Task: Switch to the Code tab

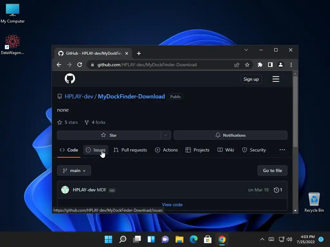Action: click(69, 150)
